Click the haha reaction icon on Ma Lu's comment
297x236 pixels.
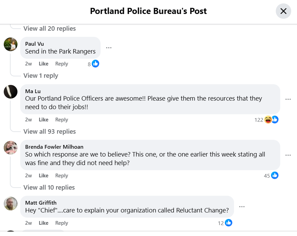(268, 120)
